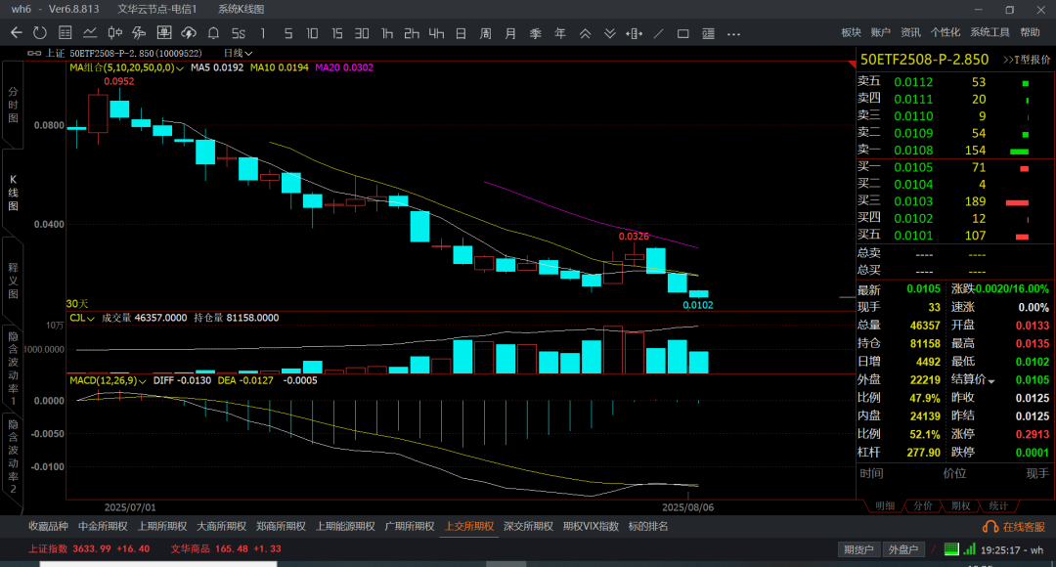
Task: Open the quote list table icon
Action: tap(65, 33)
